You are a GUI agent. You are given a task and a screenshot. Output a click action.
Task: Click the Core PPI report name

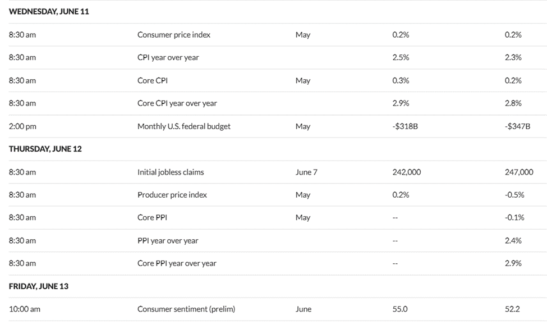(x=152, y=218)
